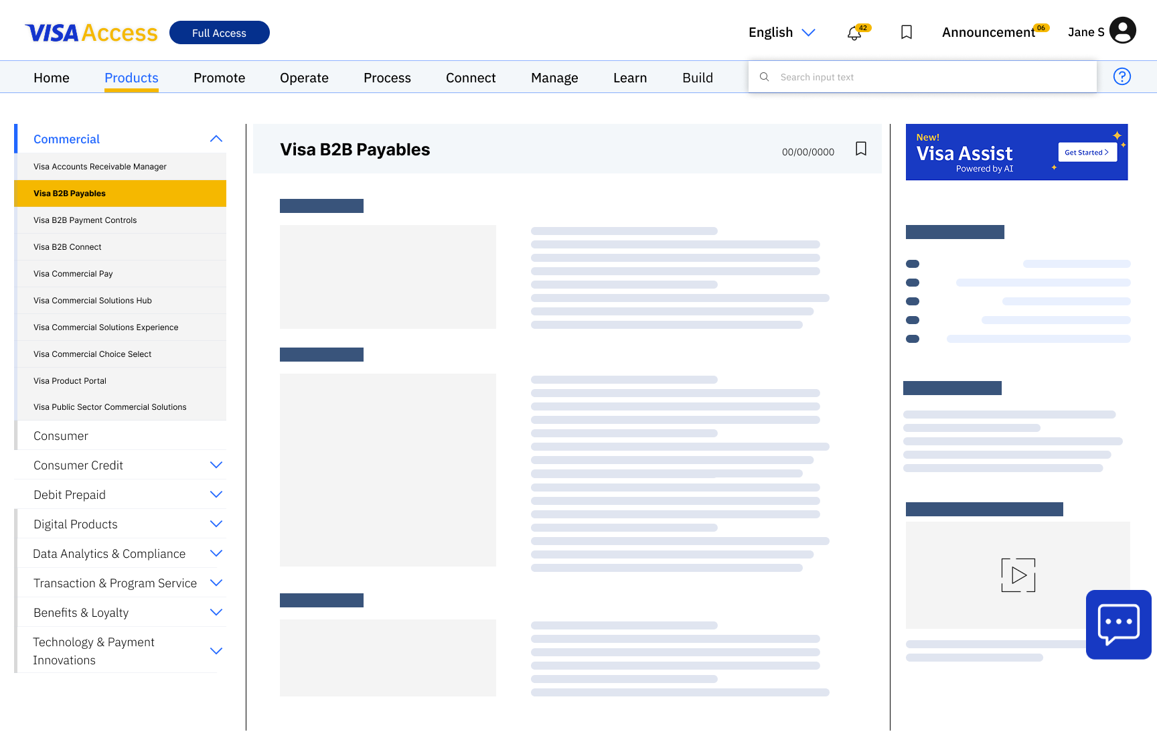Click the Visa Access logo

tap(91, 33)
